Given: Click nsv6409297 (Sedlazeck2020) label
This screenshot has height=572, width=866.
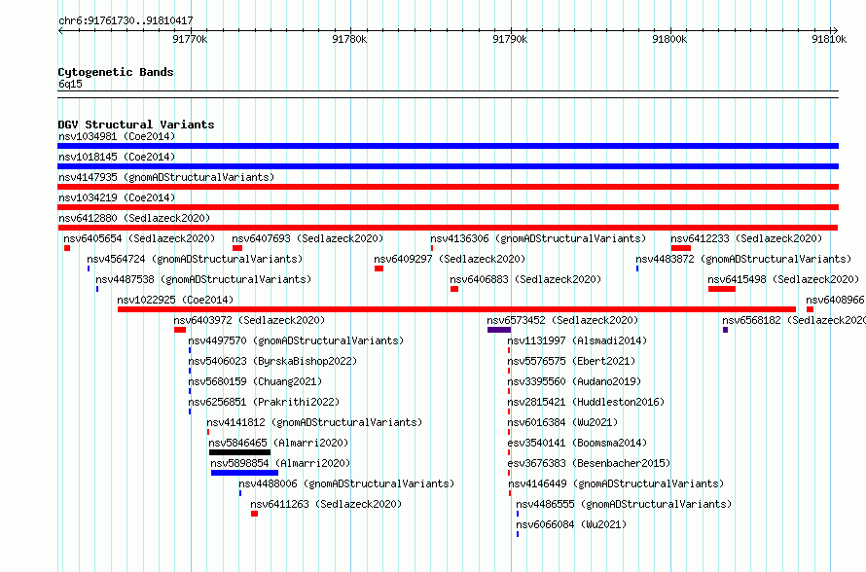Looking at the screenshot, I should 450,259.
